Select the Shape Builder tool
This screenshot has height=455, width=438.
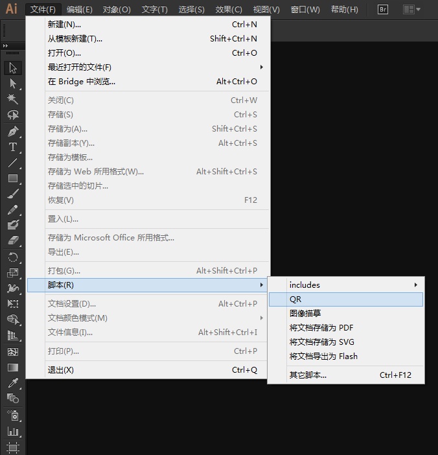point(13,320)
